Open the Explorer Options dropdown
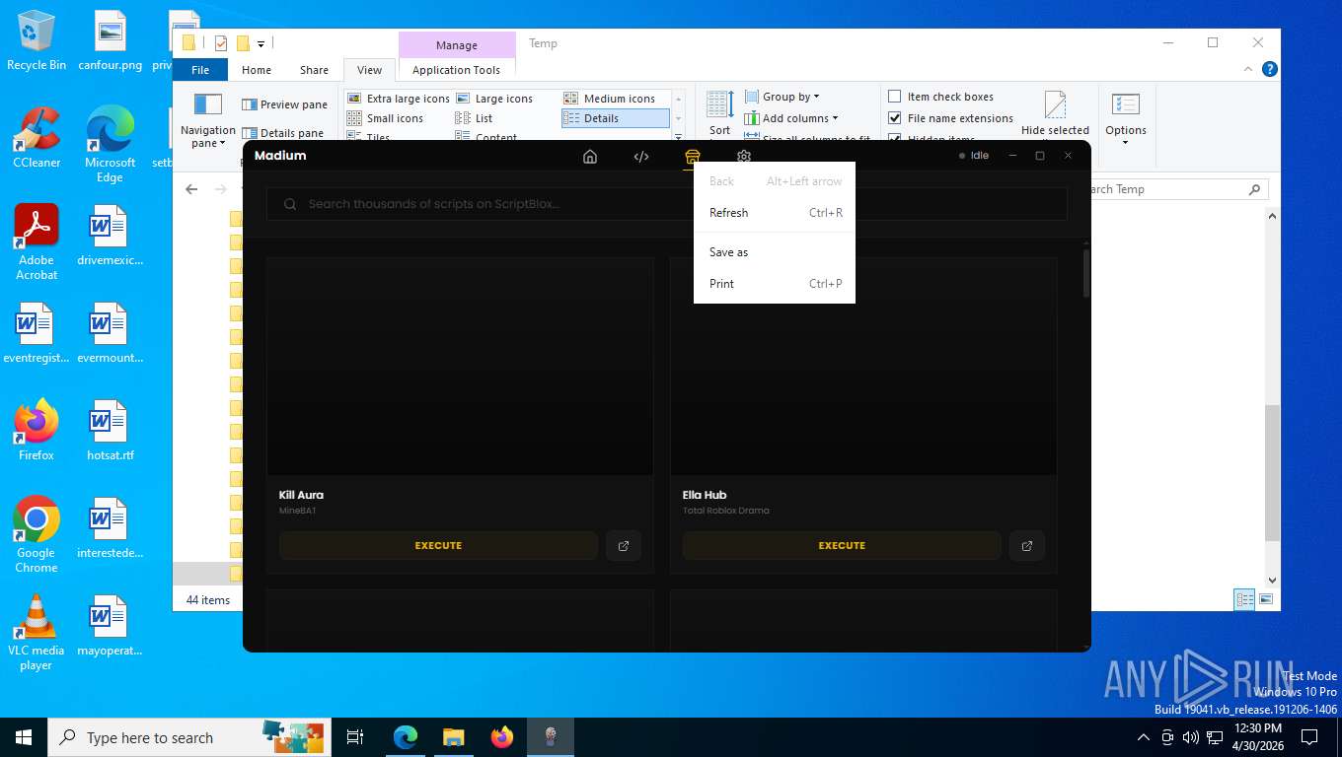Screen dimensions: 1342x757 click(1126, 118)
